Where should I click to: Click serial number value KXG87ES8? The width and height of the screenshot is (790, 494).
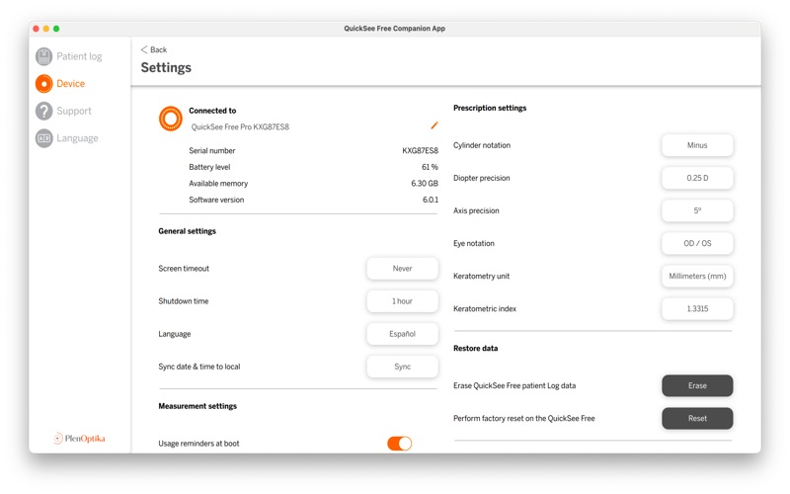(421, 151)
